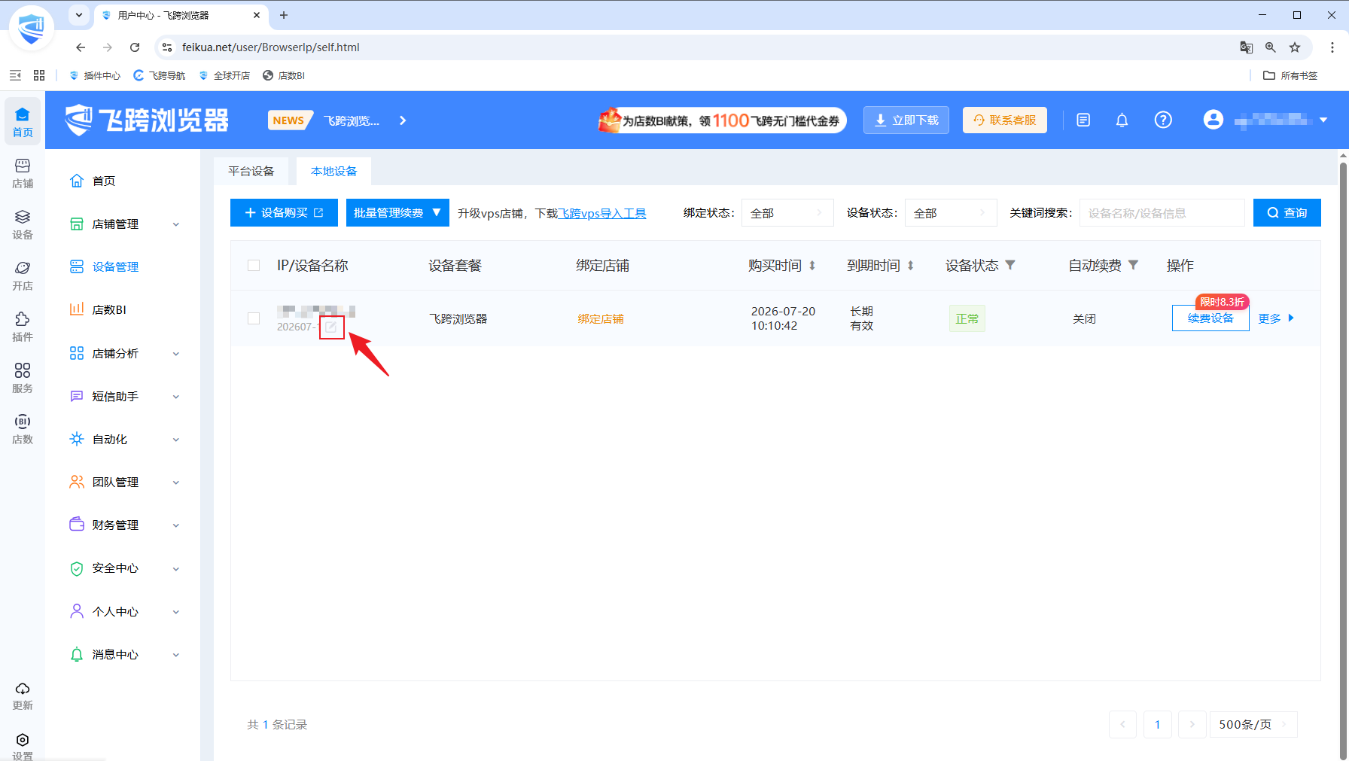
Task: Click the user avatar icon in header
Action: pos(1213,120)
